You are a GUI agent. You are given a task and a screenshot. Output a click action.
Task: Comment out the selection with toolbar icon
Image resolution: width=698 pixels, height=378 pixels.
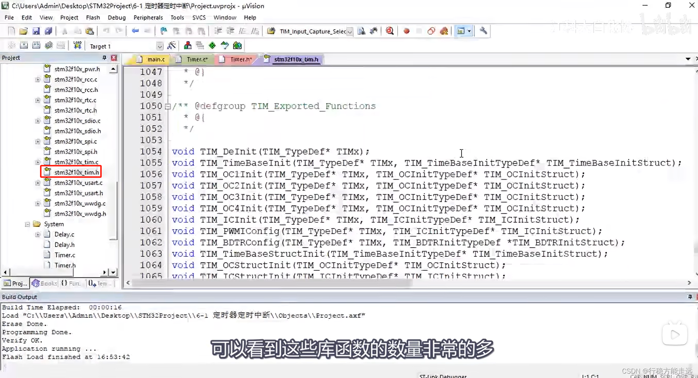(243, 31)
